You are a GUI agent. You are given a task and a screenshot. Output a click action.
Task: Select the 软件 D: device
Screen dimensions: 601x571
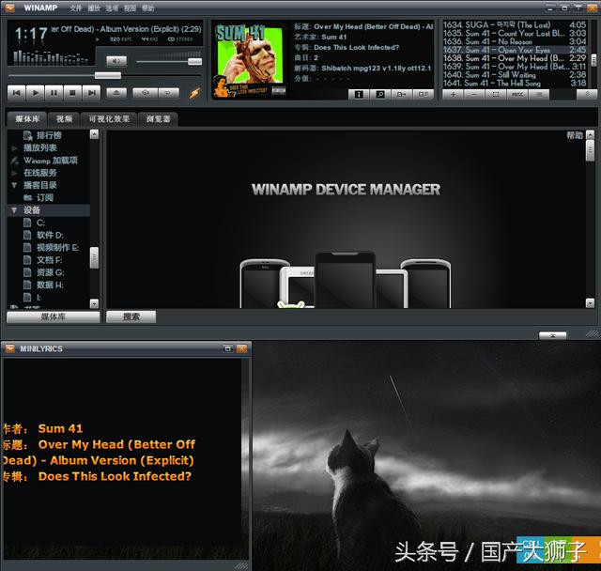click(x=50, y=235)
